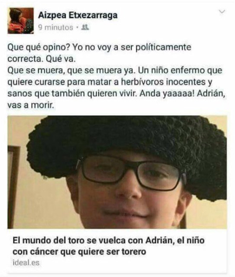Open the post options chevron menu
The image size is (235, 277).
(222, 12)
